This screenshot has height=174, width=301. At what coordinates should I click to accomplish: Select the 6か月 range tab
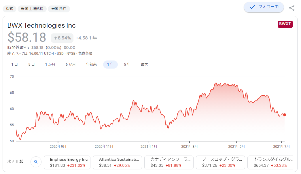click(x=71, y=64)
